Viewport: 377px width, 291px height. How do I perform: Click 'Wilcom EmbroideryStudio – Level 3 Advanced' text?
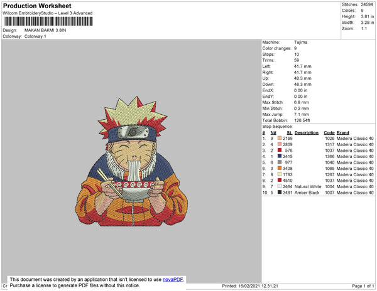(48, 13)
